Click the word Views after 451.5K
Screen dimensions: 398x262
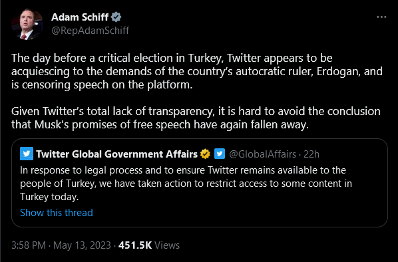click(x=167, y=245)
